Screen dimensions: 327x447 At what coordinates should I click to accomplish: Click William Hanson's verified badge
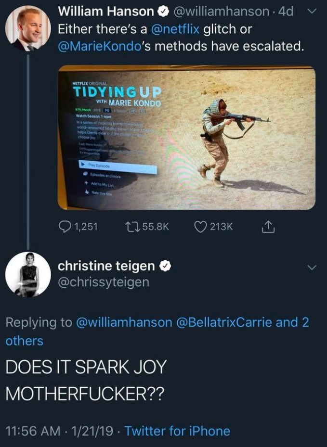coord(163,11)
